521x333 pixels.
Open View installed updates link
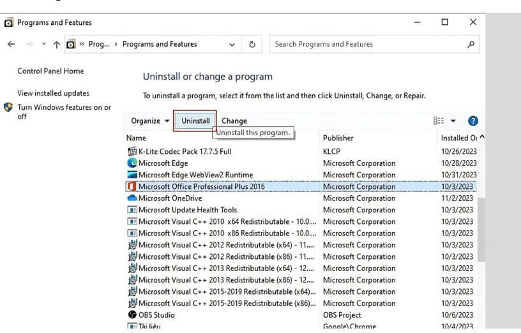click(53, 93)
